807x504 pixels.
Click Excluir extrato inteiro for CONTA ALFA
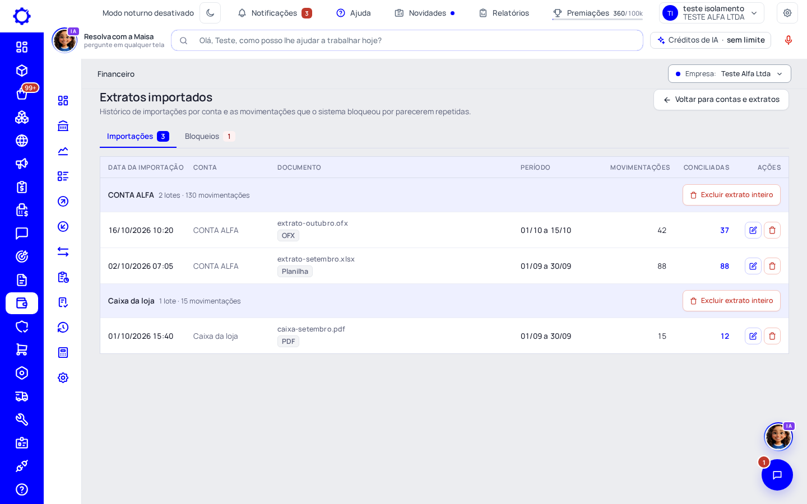731,195
